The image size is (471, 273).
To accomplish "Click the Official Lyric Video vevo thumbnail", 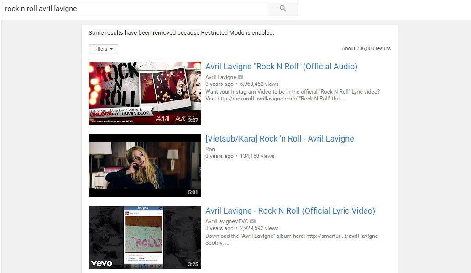I will tap(145, 237).
